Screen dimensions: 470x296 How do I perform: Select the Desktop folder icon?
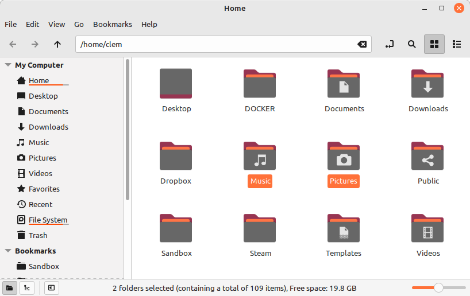tap(176, 84)
